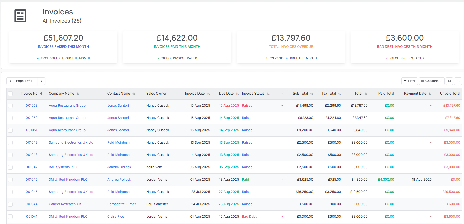Open BAE Systems PLC company link
The width and height of the screenshot is (464, 224).
(x=63, y=167)
